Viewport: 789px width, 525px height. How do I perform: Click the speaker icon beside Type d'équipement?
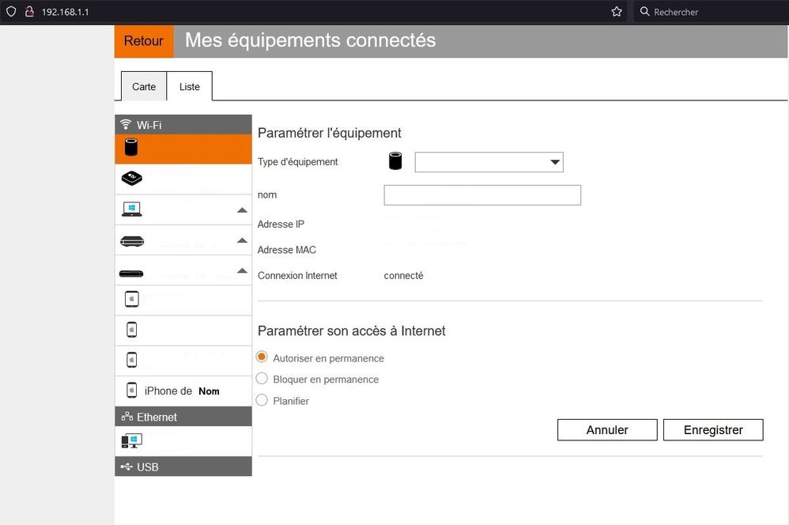click(x=395, y=162)
